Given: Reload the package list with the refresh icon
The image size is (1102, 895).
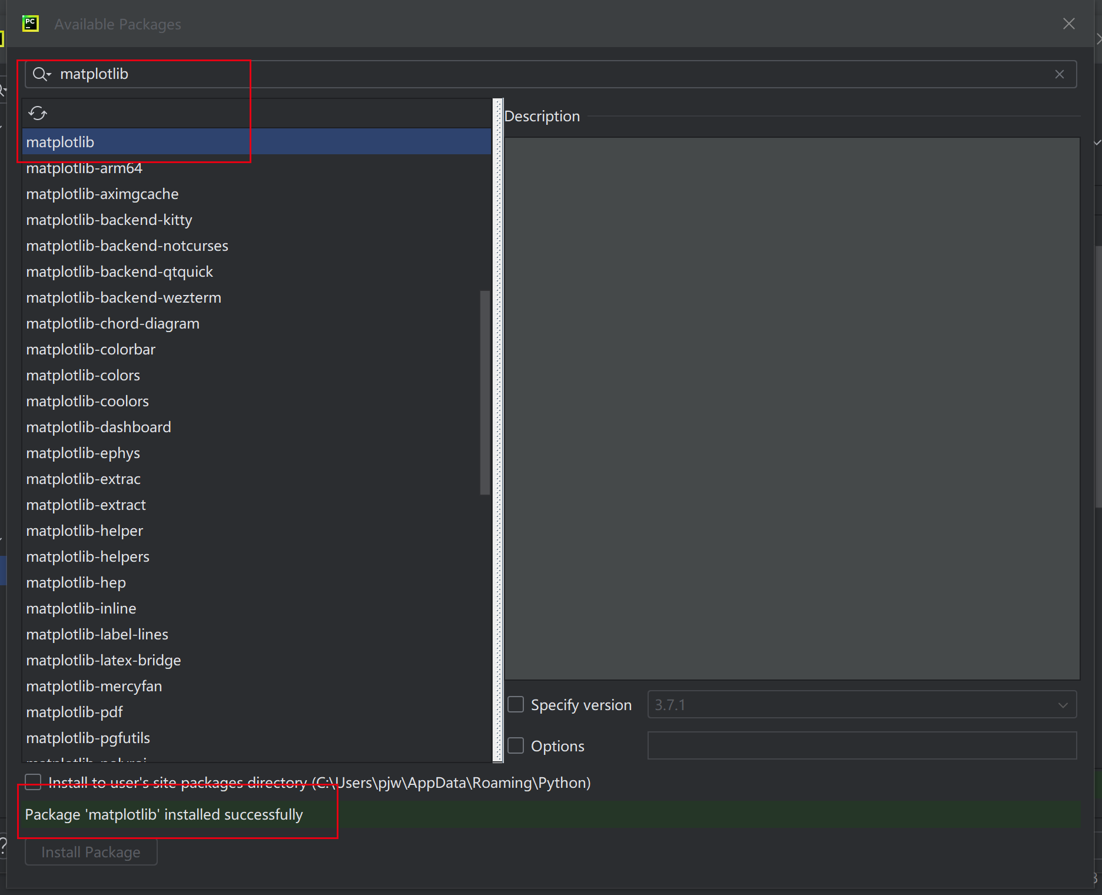Looking at the screenshot, I should 38,113.
